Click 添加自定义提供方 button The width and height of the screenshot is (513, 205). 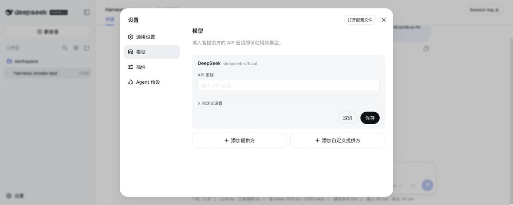pyautogui.click(x=338, y=141)
